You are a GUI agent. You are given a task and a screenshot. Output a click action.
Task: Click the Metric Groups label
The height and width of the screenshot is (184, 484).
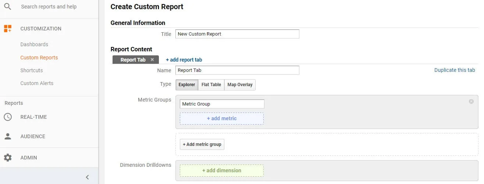coord(154,100)
